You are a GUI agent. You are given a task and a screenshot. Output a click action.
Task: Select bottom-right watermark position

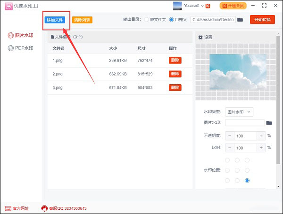[x=247, y=181]
